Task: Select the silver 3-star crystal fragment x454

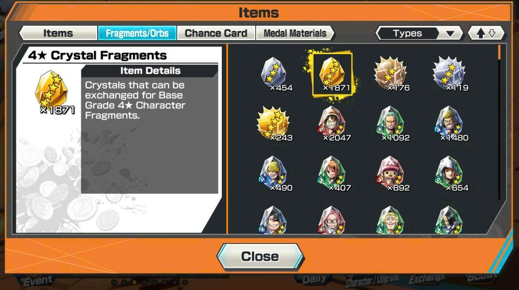Action: pos(274,73)
